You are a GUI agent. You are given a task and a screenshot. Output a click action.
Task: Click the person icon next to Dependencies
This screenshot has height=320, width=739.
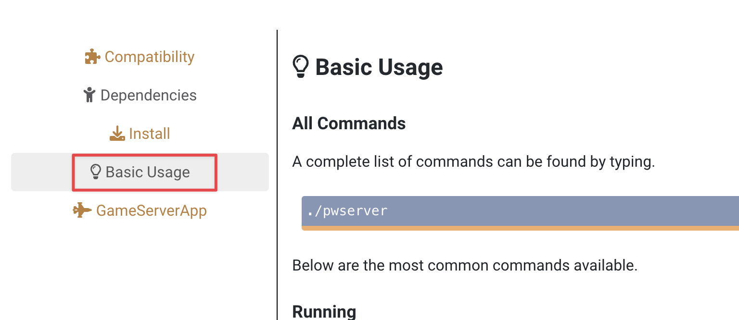coord(89,95)
